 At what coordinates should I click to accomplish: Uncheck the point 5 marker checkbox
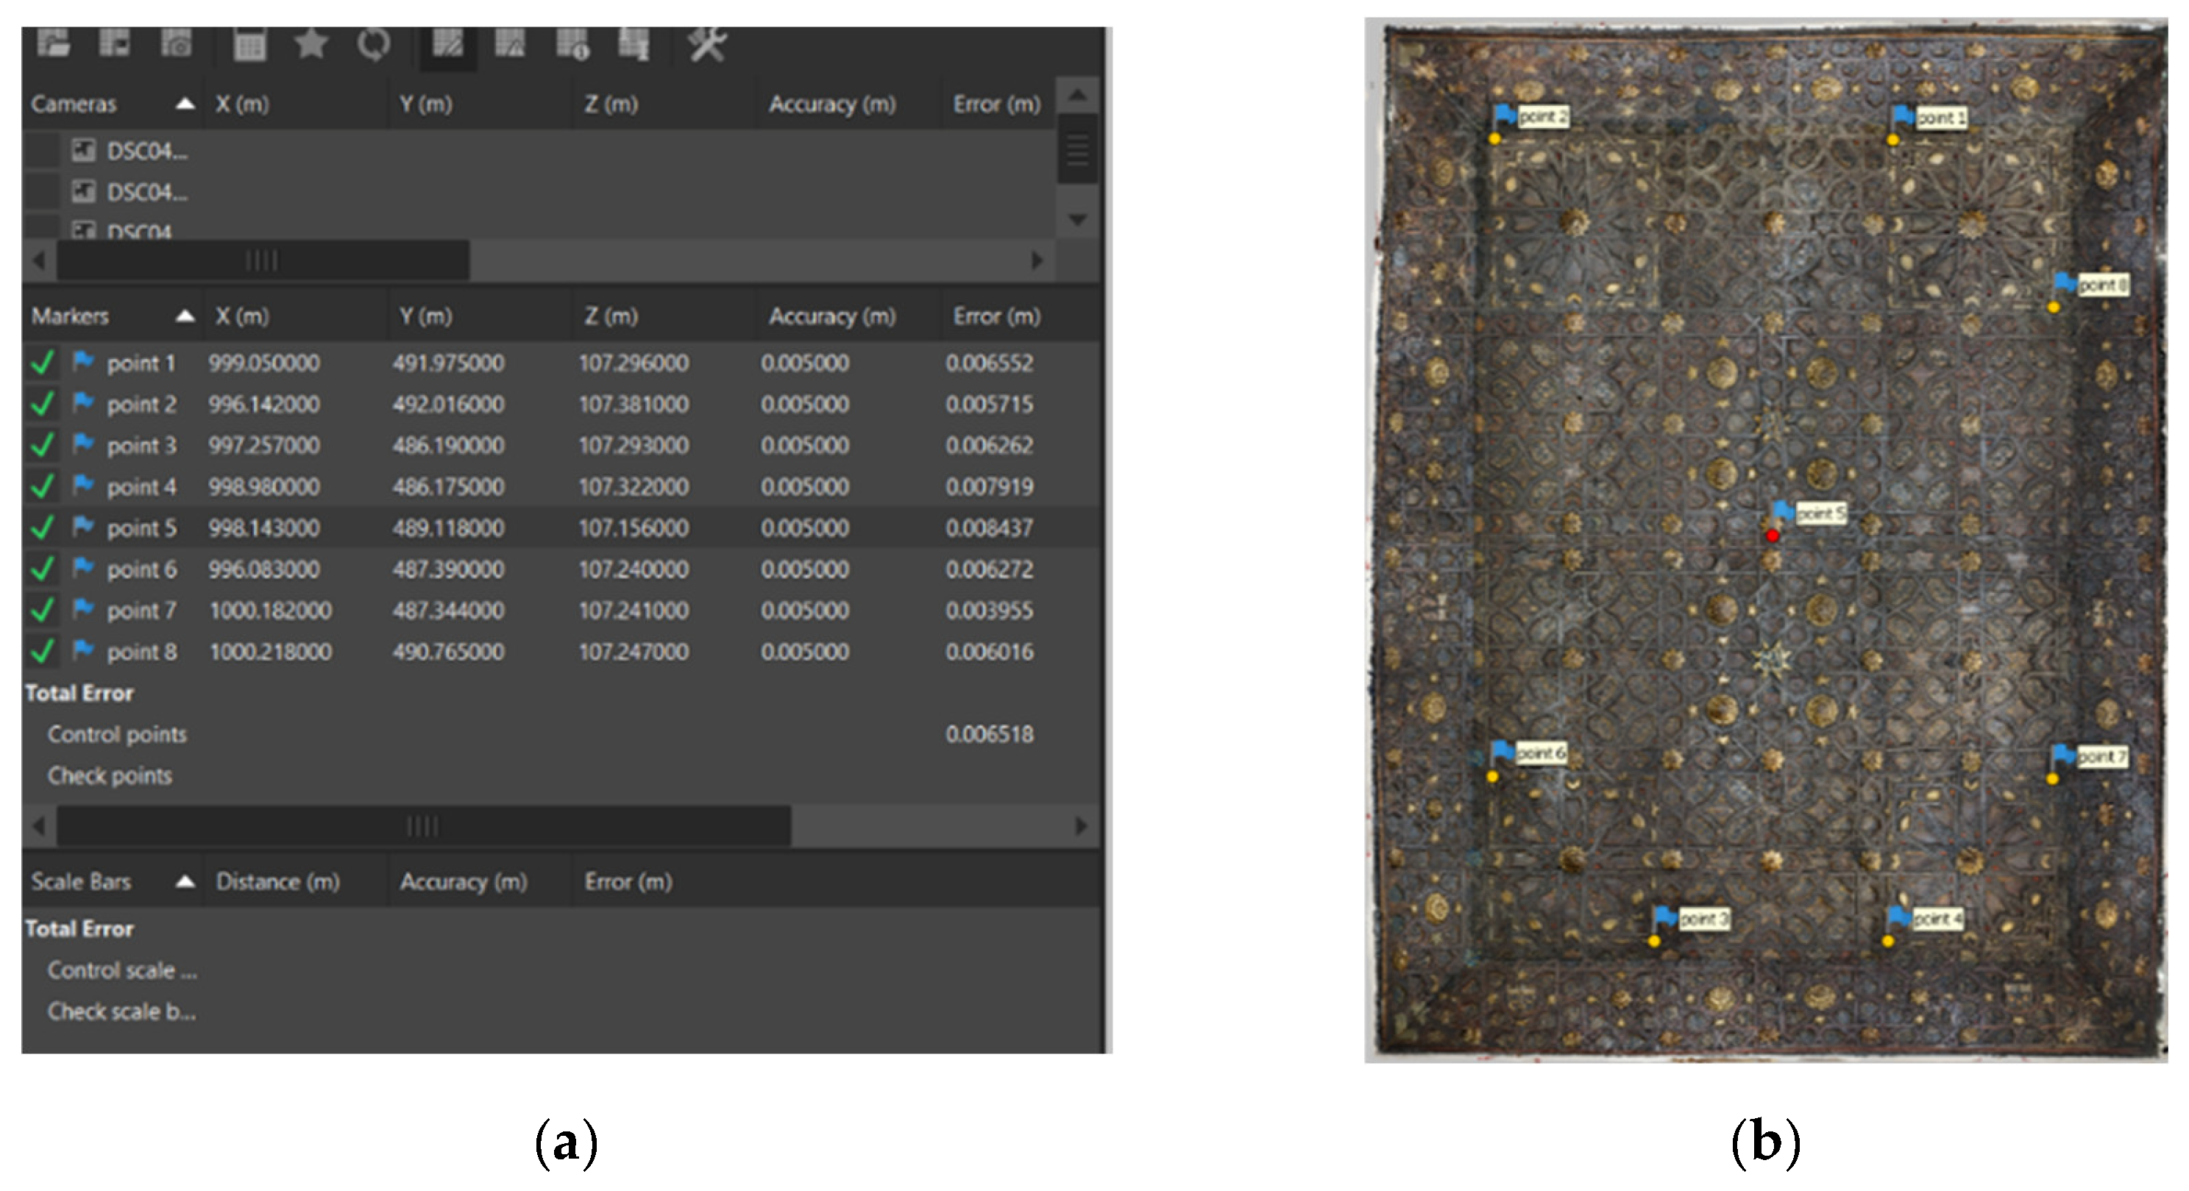point(43,528)
